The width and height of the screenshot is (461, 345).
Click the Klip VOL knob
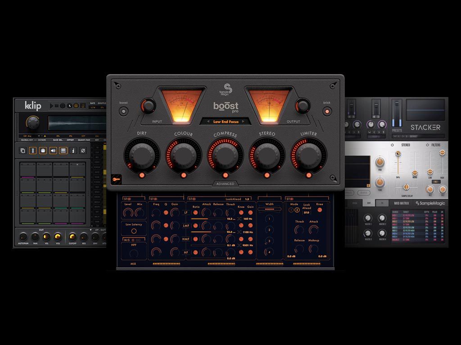click(58, 236)
